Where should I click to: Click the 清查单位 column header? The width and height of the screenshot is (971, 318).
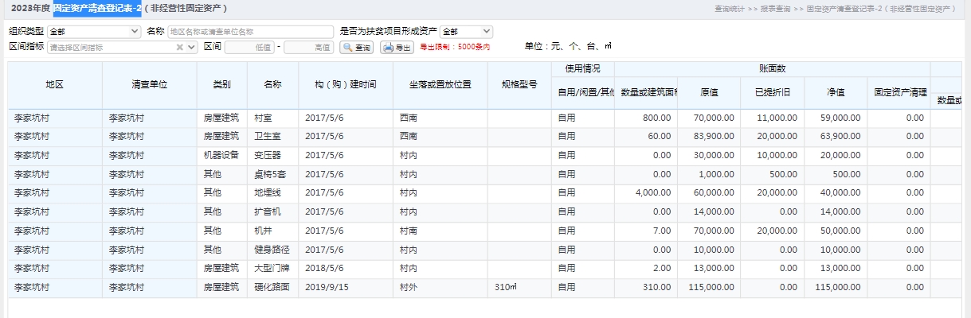[x=150, y=84]
